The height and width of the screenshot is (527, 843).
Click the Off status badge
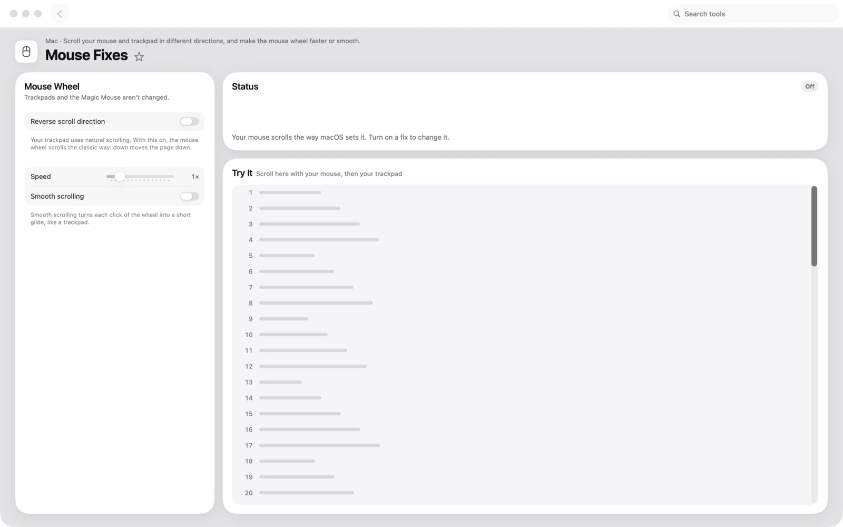(x=809, y=86)
